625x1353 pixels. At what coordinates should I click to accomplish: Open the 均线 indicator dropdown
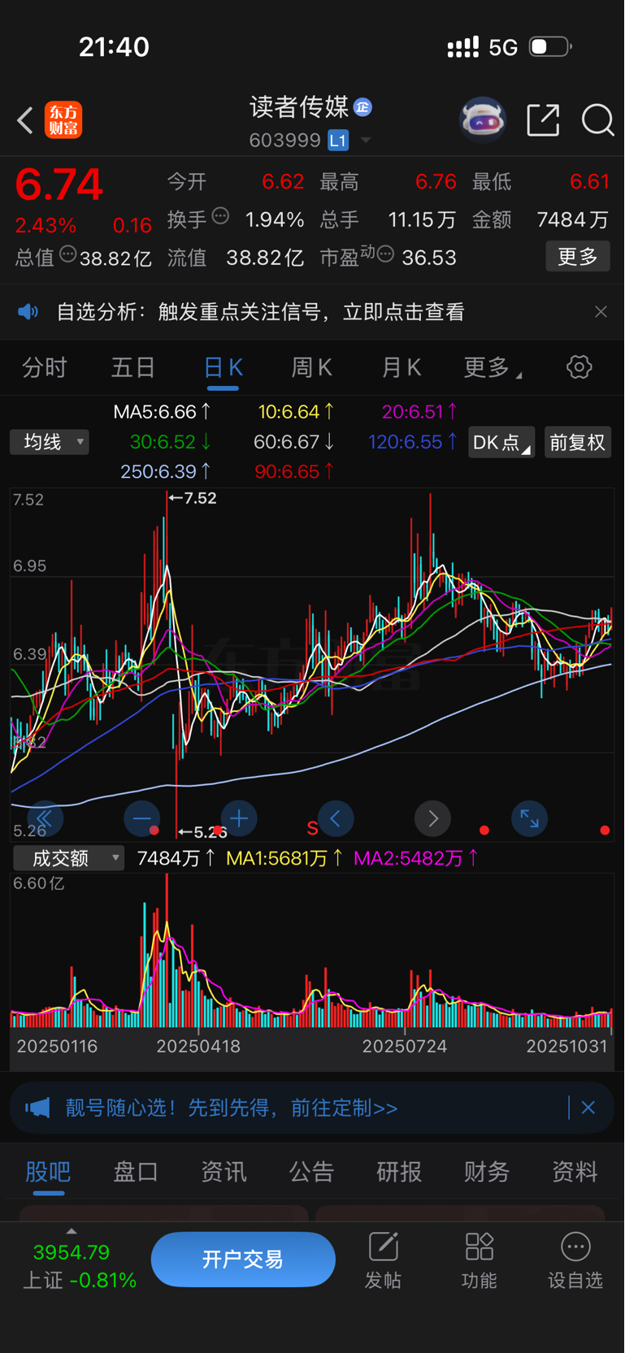point(50,442)
